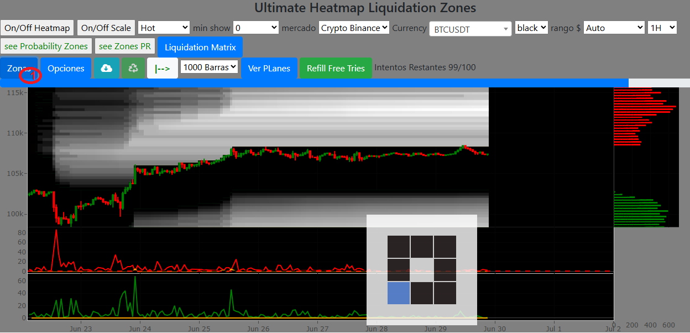
Task: Toggle the On/Off Heatmap button
Action: pos(37,28)
